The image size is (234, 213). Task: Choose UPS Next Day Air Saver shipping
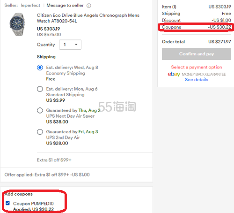point(40,110)
